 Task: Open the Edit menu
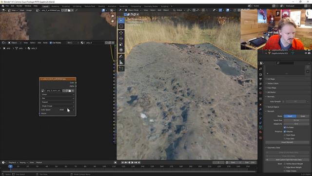point(13,6)
